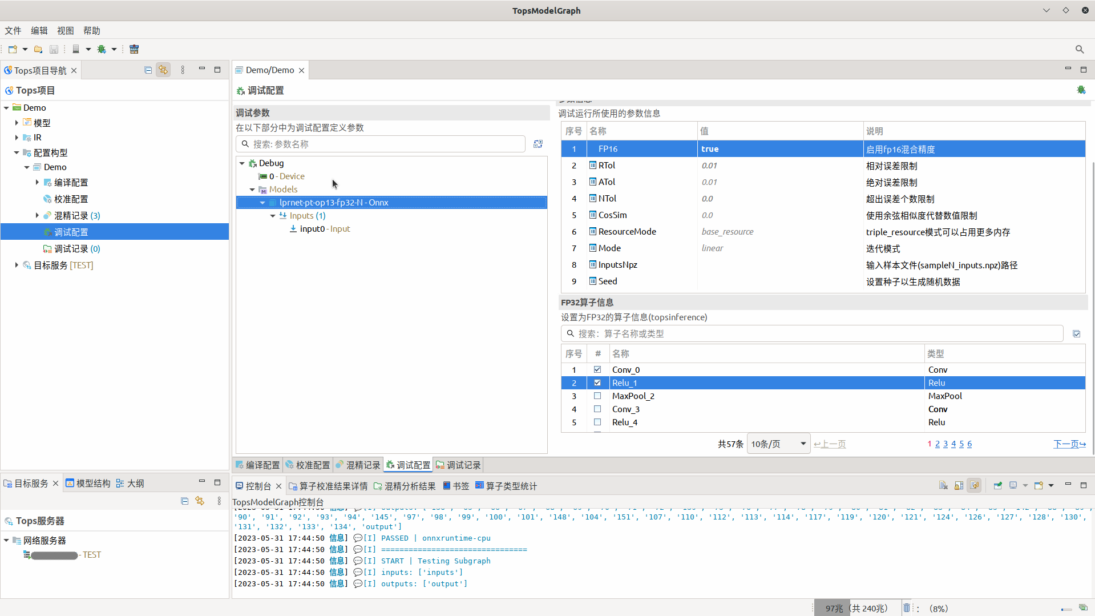Image resolution: width=1095 pixels, height=616 pixels.
Task: Go to page 6 of operator list
Action: pyautogui.click(x=969, y=444)
